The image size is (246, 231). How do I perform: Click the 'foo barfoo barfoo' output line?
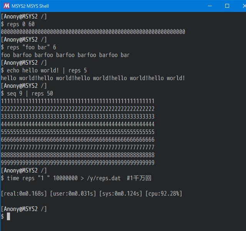click(65, 55)
